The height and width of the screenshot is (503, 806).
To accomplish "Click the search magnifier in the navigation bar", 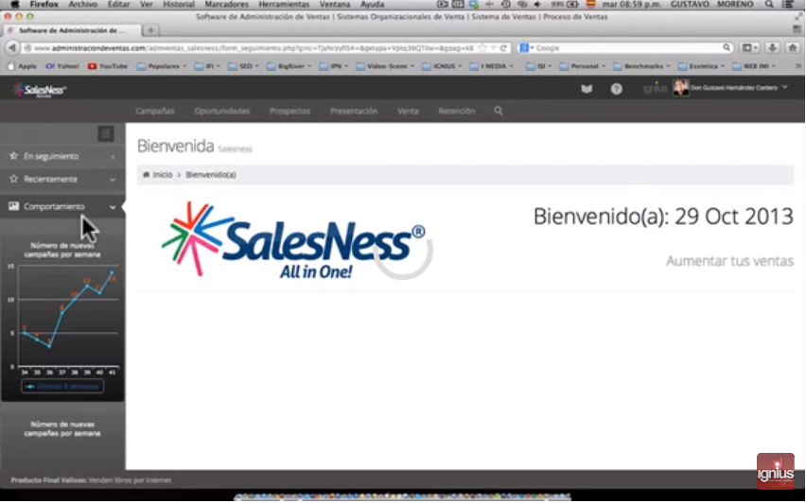I will 499,111.
